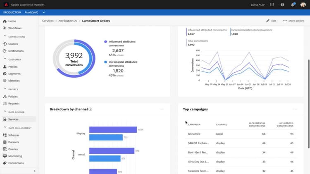Click the Sources icon in sidebar

(5, 44)
